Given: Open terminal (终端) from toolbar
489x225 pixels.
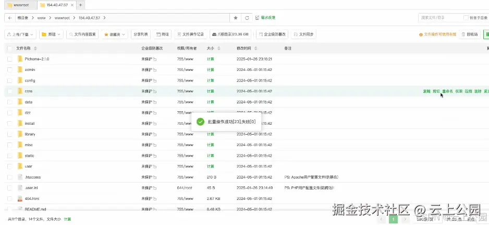Looking at the screenshot, I should [x=163, y=34].
